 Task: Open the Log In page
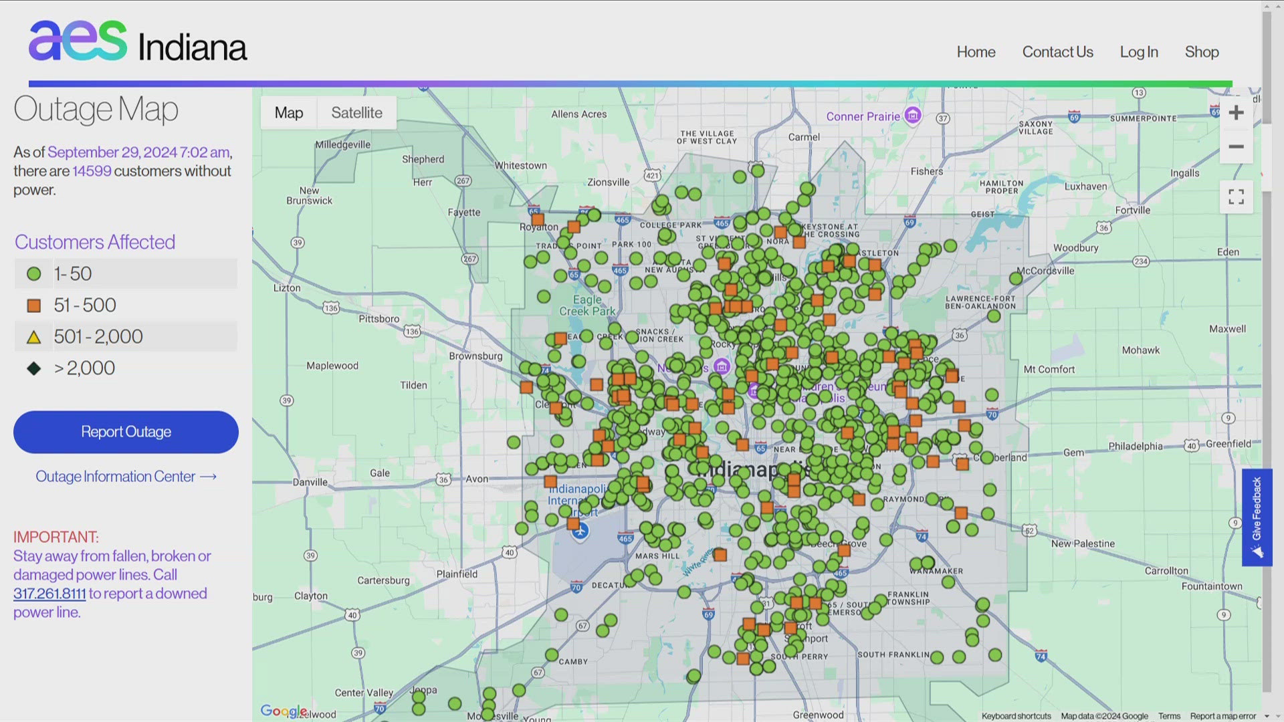(1139, 52)
